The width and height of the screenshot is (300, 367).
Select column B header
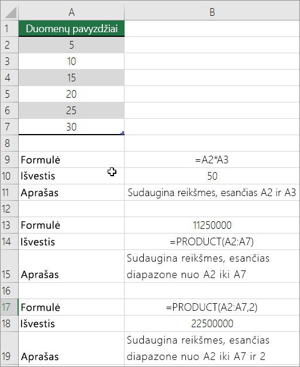212,12
